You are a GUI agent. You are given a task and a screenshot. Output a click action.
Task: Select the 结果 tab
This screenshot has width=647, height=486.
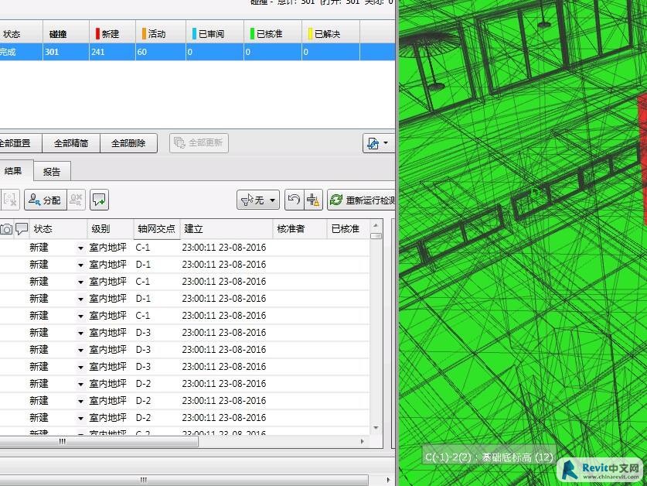click(x=13, y=172)
